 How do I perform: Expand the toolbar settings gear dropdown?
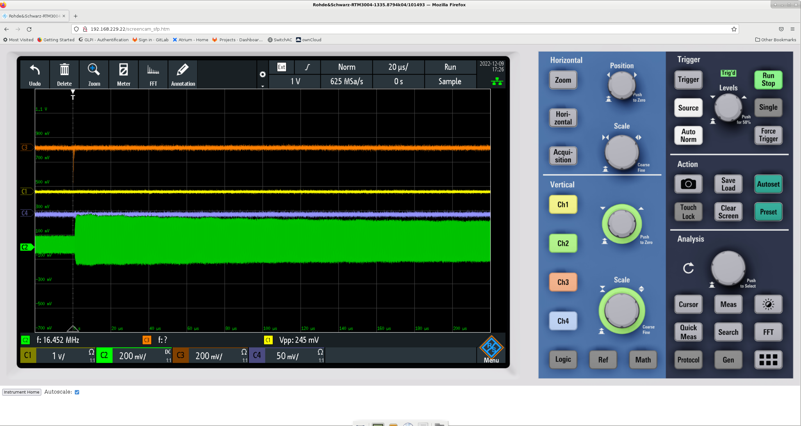[x=263, y=75]
